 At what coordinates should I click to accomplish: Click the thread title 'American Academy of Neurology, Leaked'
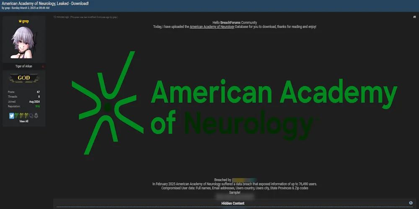point(45,3)
